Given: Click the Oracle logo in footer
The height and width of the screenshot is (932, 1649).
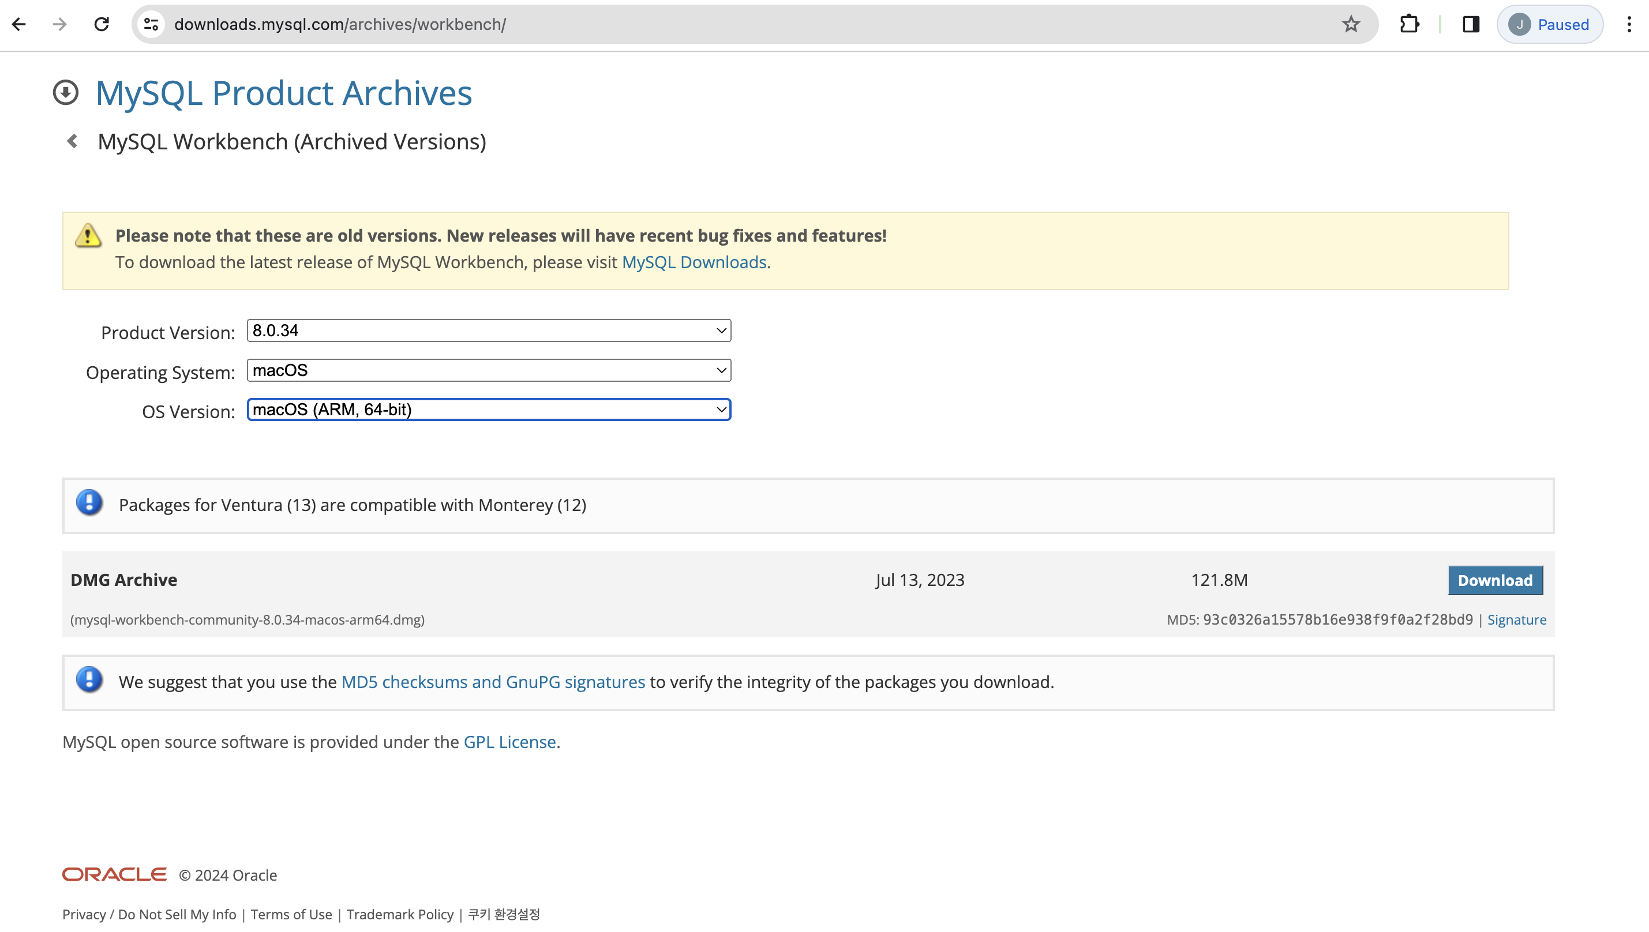Looking at the screenshot, I should pyautogui.click(x=114, y=874).
